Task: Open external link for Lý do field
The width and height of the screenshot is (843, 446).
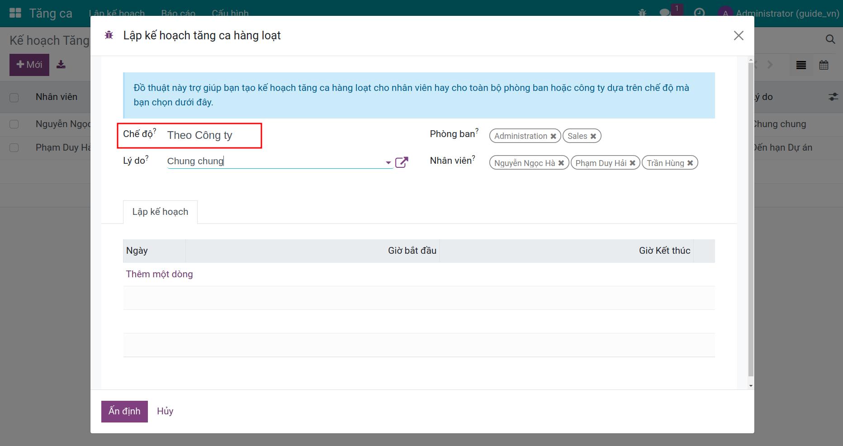Action: (x=402, y=162)
